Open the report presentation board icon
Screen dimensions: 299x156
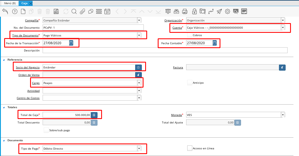coord(168,11)
